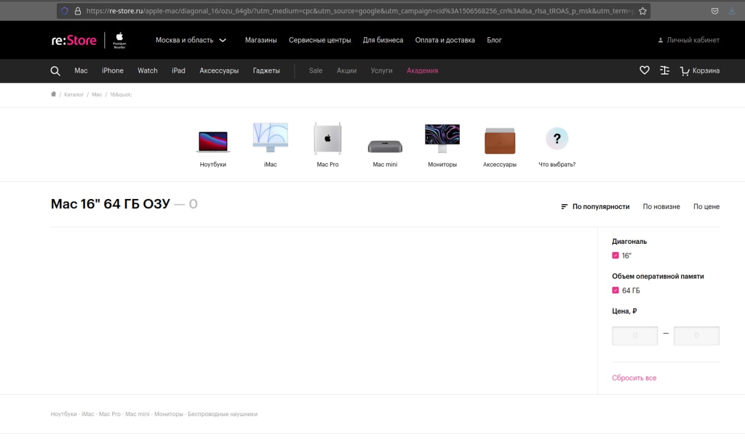Open the footer Mac Pro link

tap(109, 414)
